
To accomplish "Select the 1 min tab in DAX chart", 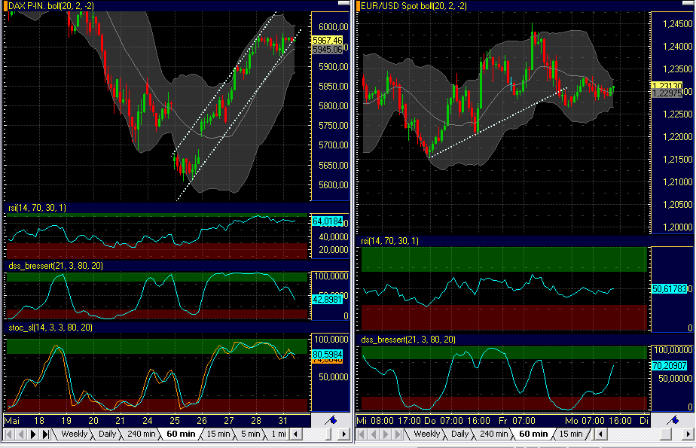I will point(278,434).
